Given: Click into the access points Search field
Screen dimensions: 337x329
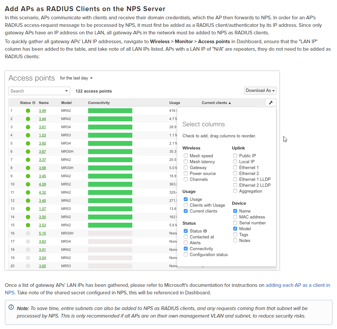Looking at the screenshot, I should coord(35,91).
